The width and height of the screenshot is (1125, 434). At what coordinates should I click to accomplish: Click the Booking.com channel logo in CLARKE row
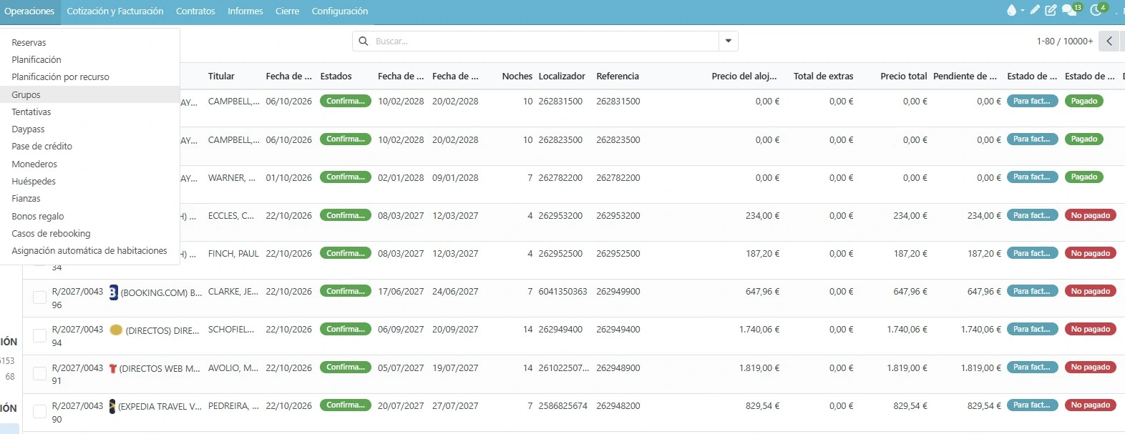114,292
